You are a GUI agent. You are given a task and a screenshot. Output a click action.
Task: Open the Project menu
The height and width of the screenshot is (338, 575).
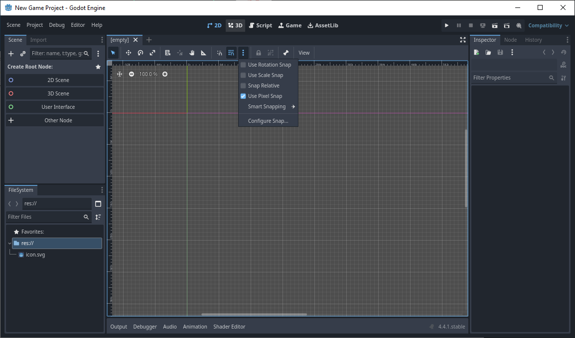point(34,25)
